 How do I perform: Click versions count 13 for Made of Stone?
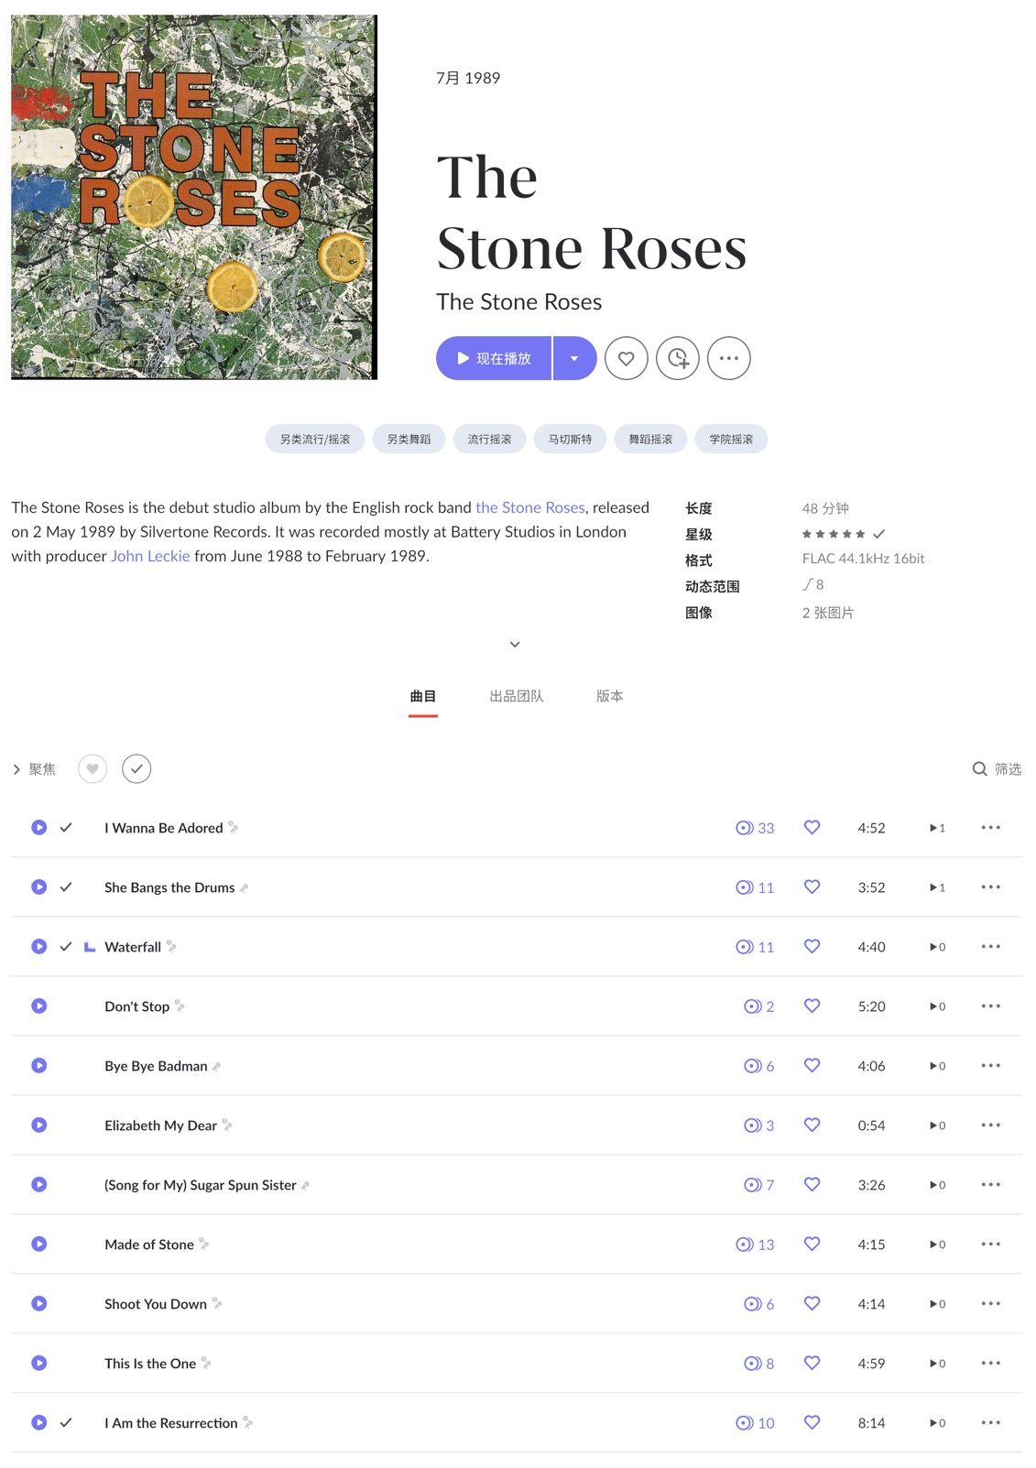(x=755, y=1245)
